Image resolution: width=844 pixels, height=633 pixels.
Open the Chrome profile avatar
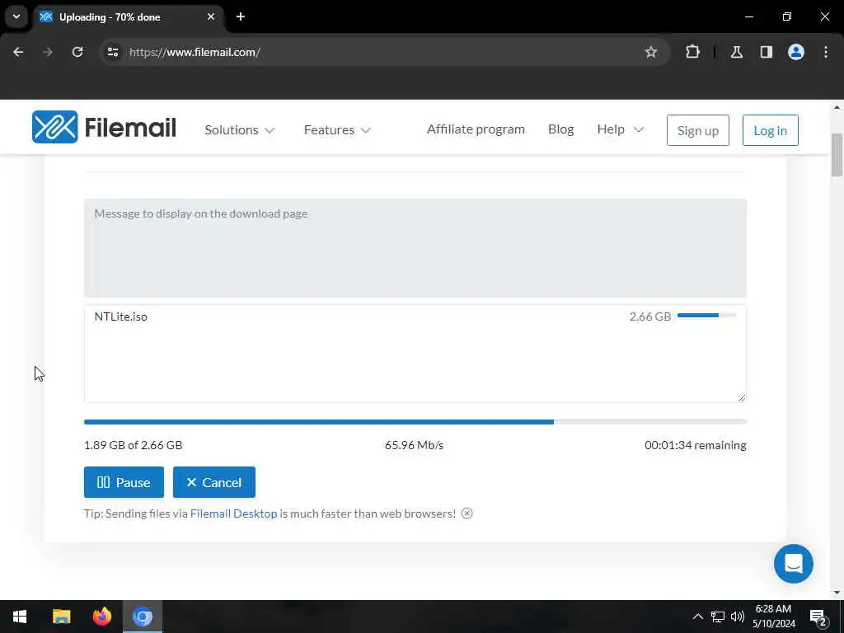click(x=796, y=52)
